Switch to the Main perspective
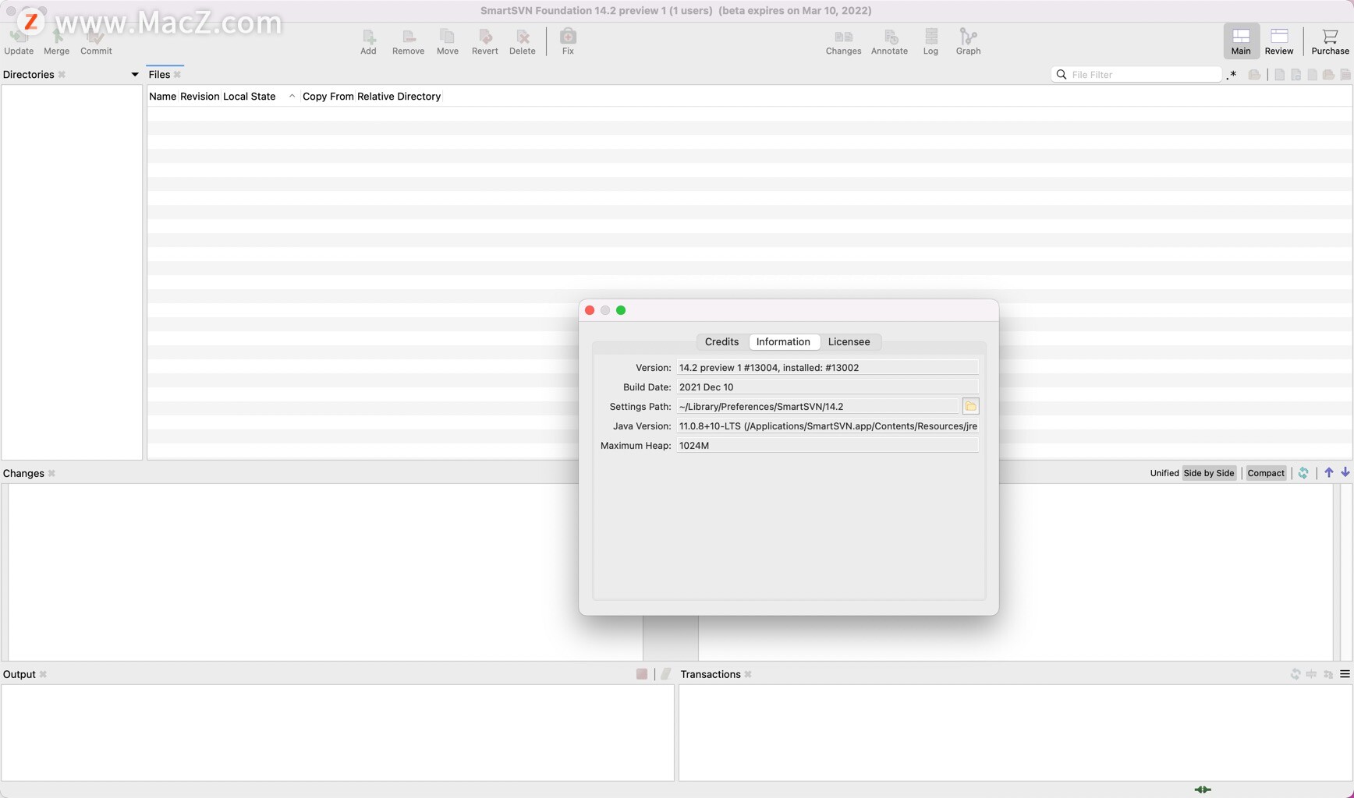Viewport: 1354px width, 798px height. tap(1241, 41)
